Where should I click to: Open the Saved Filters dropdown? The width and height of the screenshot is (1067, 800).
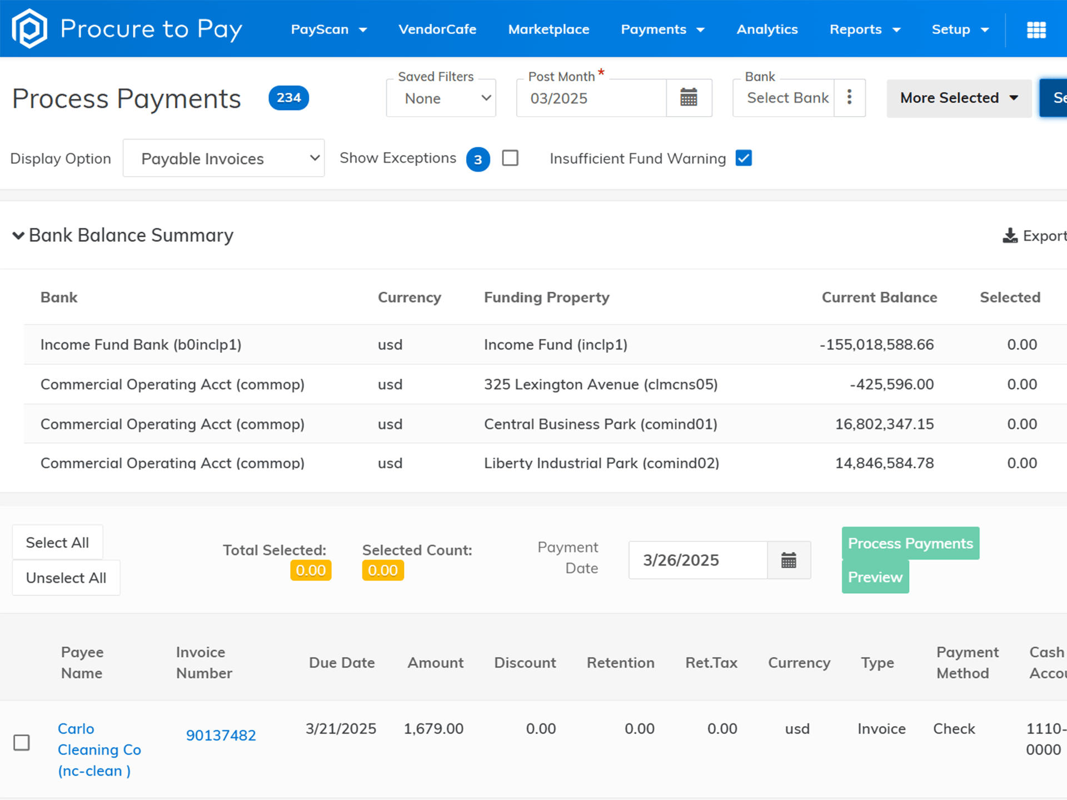pyautogui.click(x=440, y=98)
